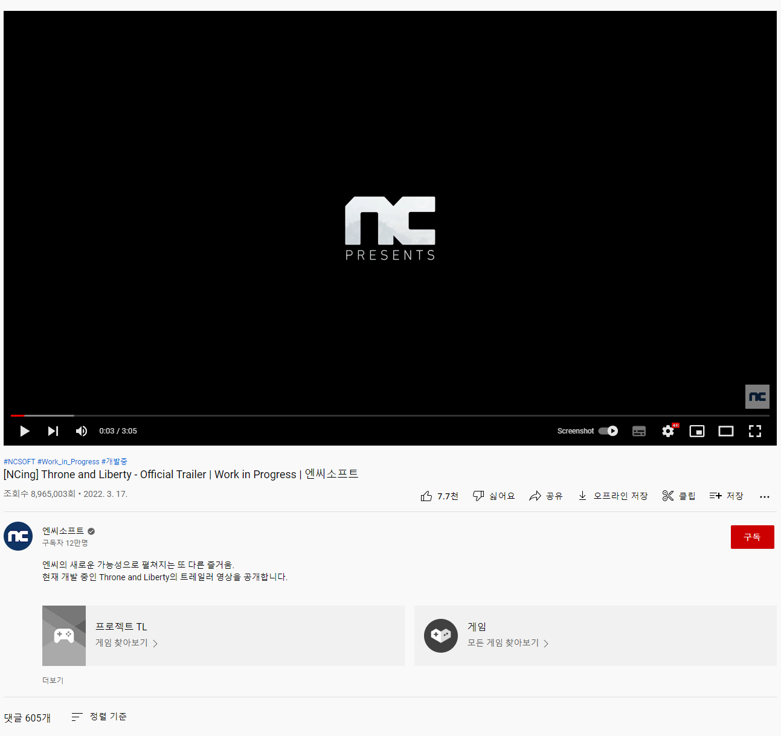The height and width of the screenshot is (736, 781).
Task: Open the 게임 category card icon
Action: [441, 636]
